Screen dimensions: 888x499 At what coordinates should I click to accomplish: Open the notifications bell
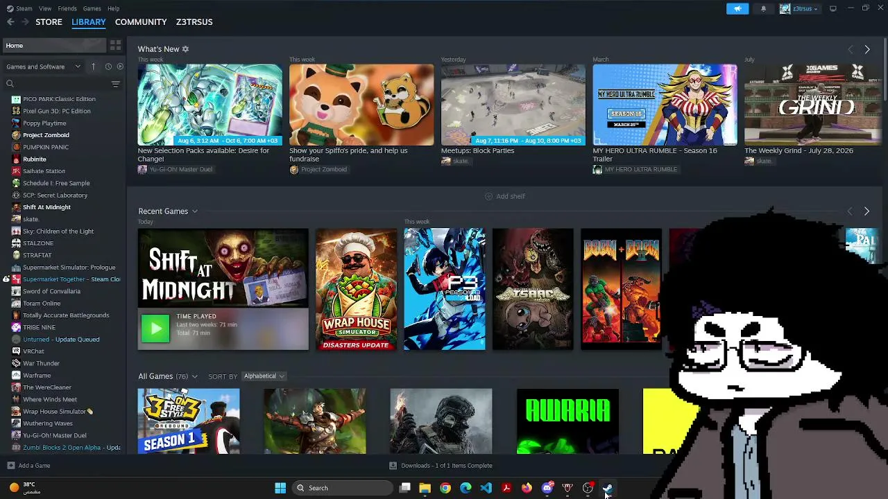[764, 8]
